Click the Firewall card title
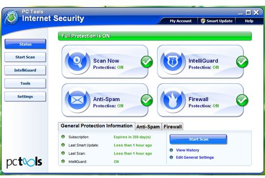This screenshot has height=178, width=265. (x=198, y=99)
